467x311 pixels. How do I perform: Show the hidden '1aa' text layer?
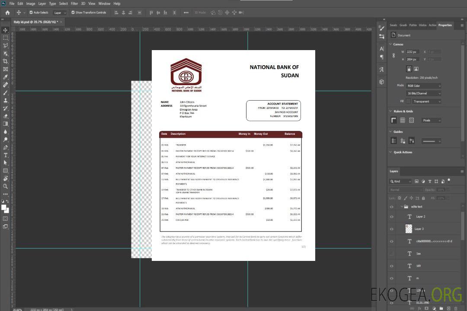point(392,254)
